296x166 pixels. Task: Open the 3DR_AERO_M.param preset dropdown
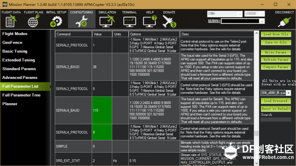288,93
